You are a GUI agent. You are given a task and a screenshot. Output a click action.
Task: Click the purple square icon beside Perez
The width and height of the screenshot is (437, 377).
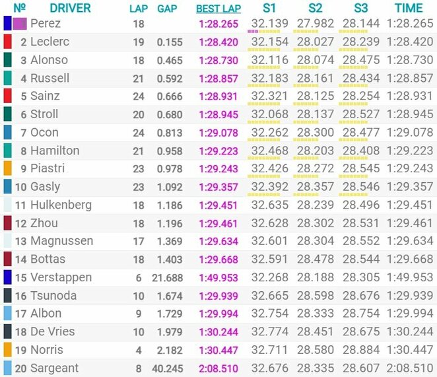[x=20, y=23]
